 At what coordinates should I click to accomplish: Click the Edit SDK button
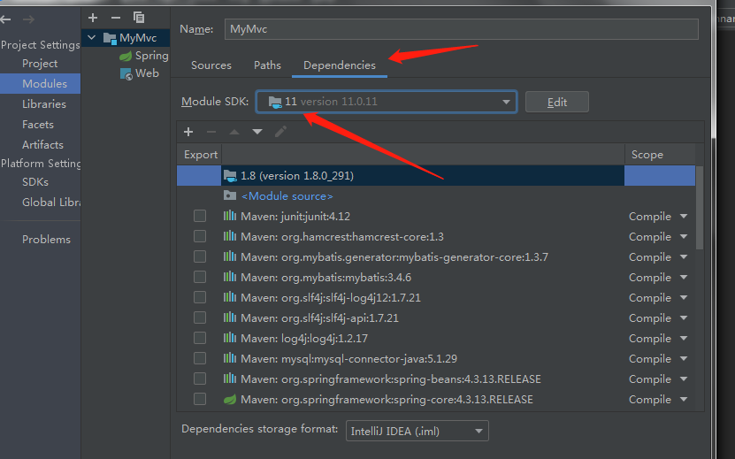(557, 103)
